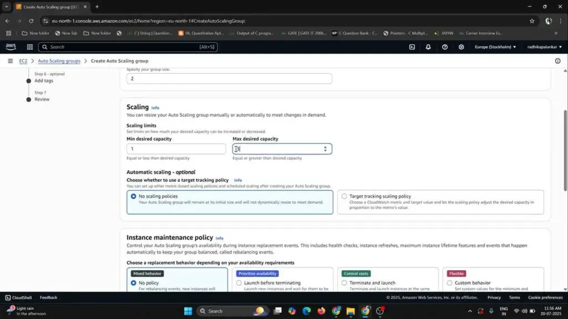Select No policy mixed behavior option
The image size is (568, 319).
click(133, 283)
